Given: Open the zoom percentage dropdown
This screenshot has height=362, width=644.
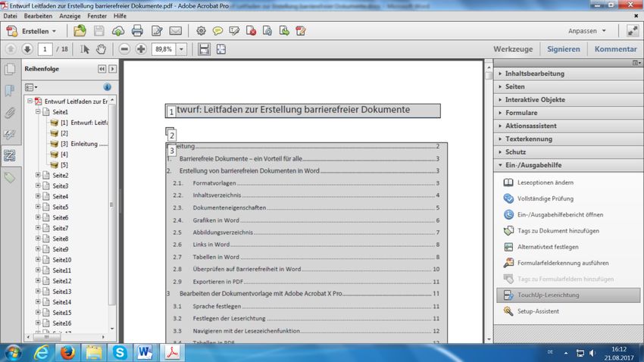Looking at the screenshot, I should (x=182, y=49).
